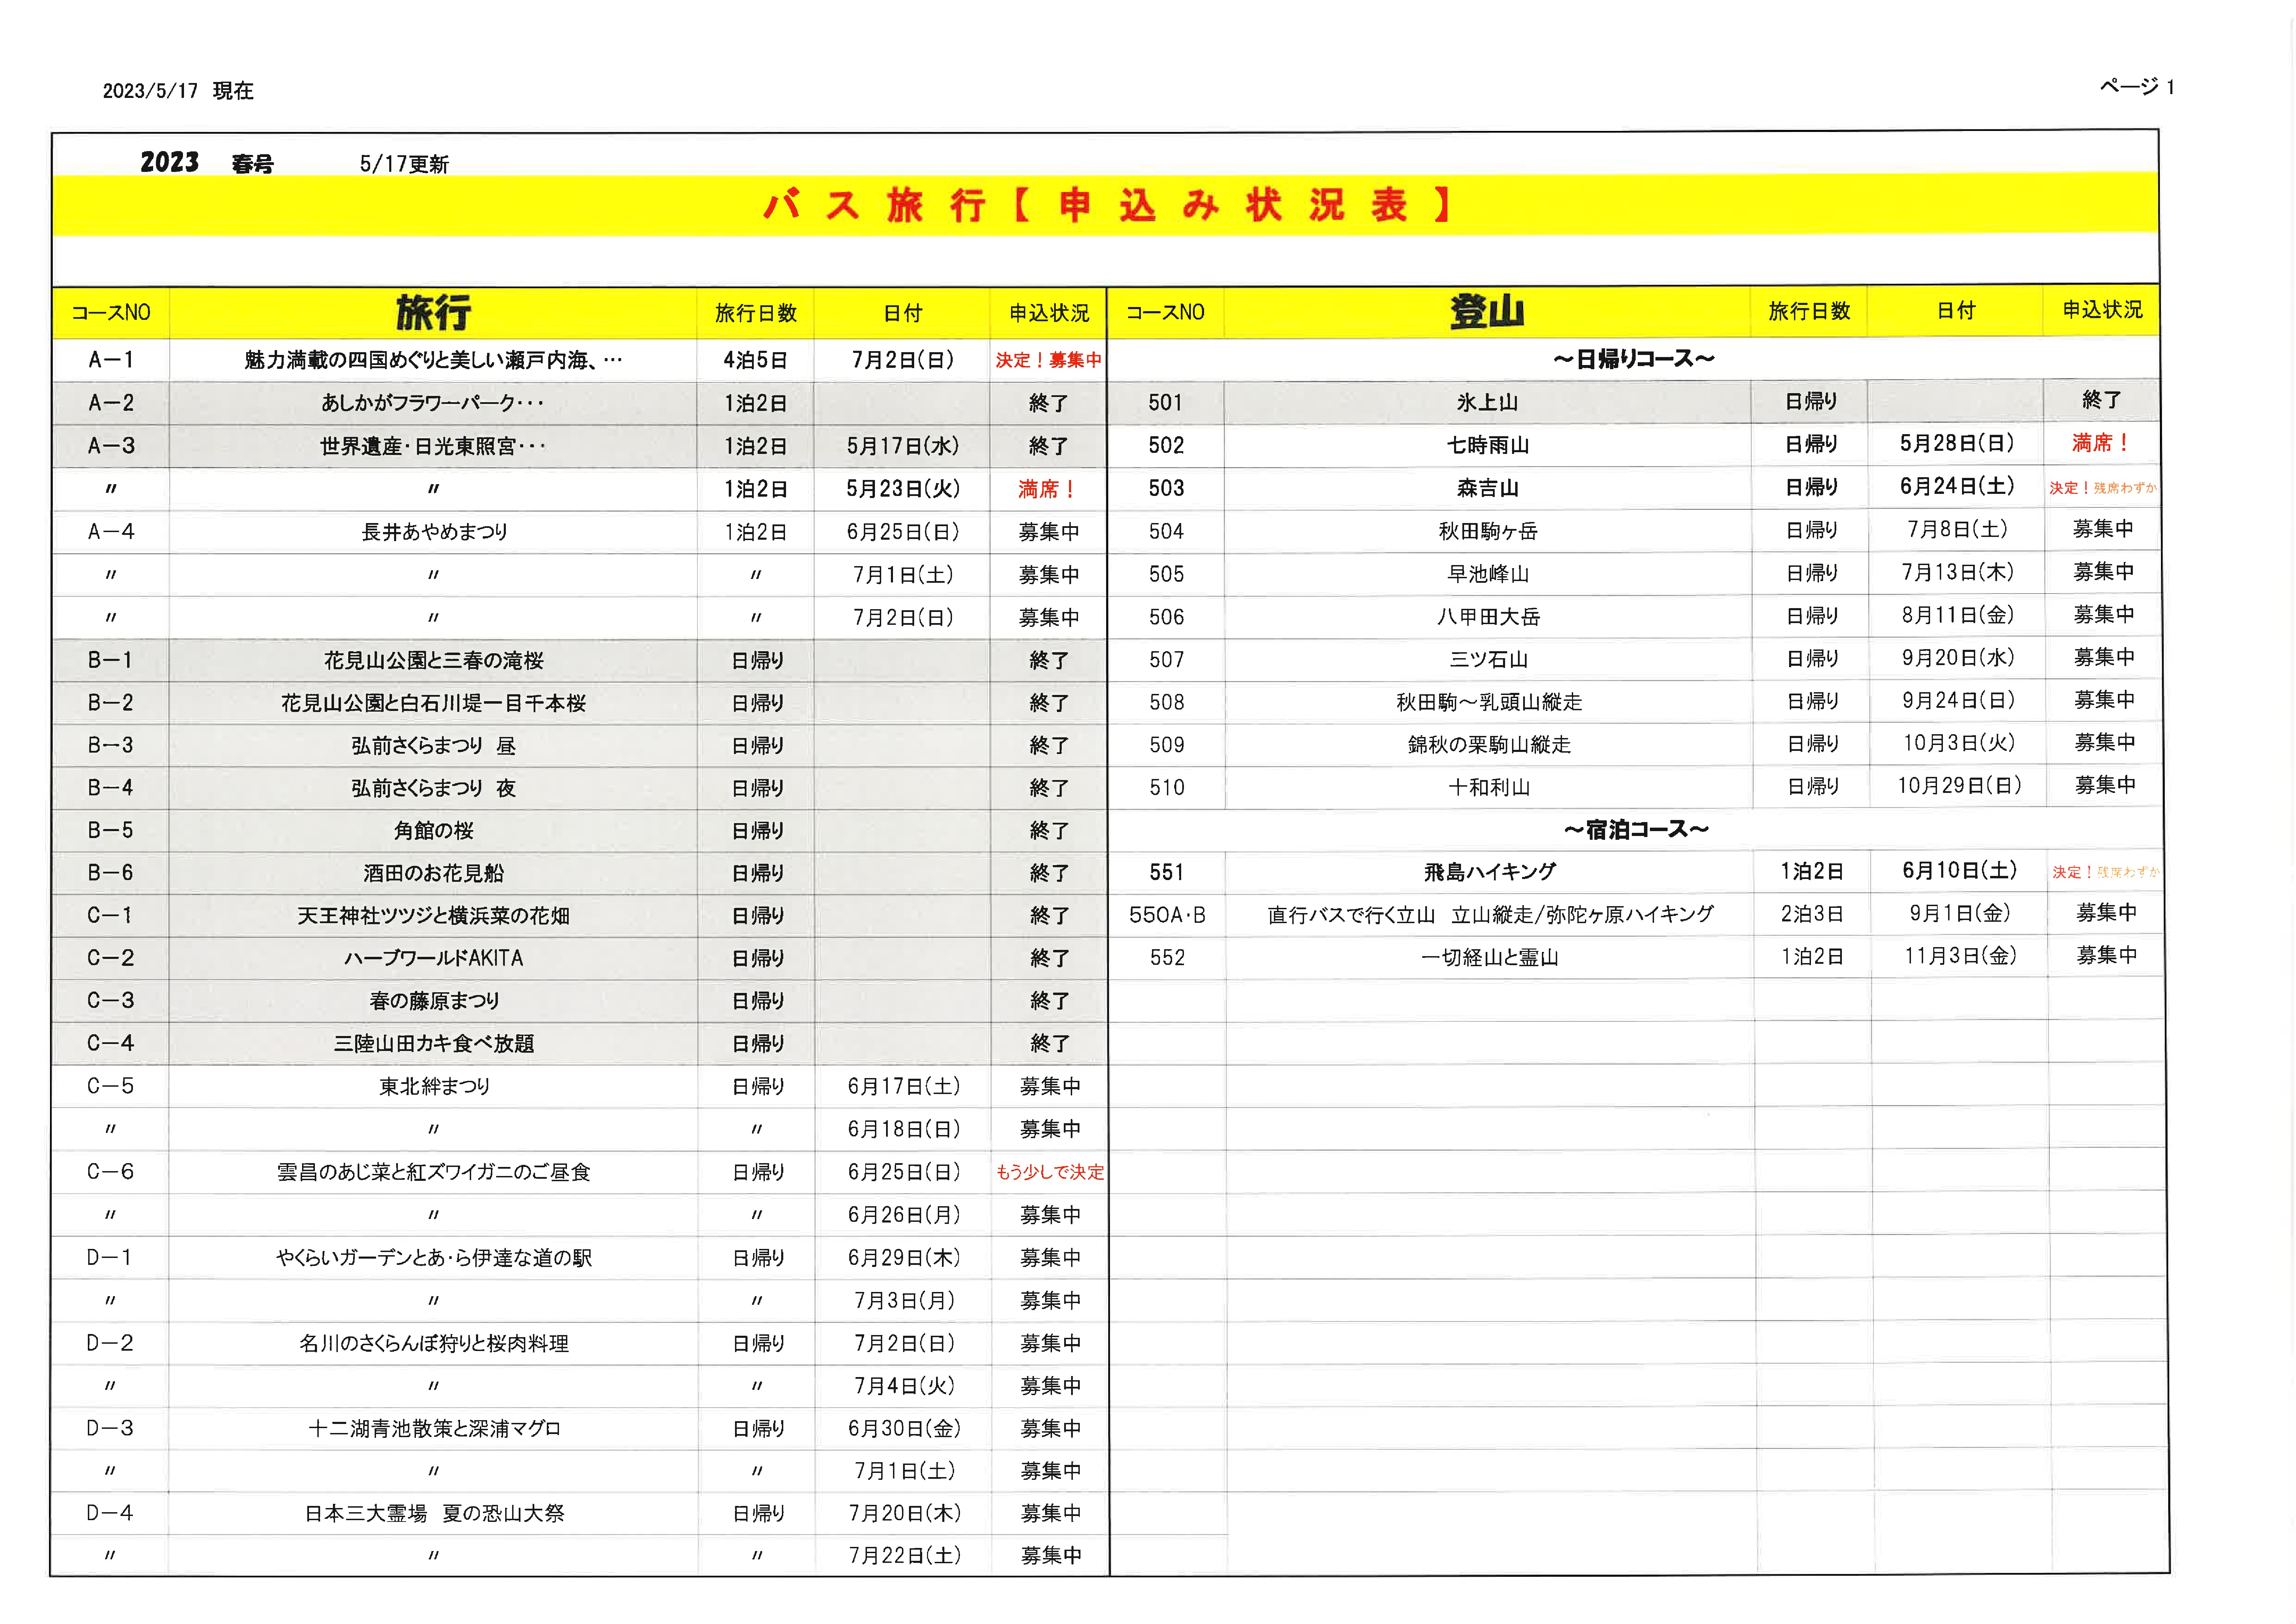Click あしかがフラワーパーク tour name
The width and height of the screenshot is (2296, 1624).
coord(433,403)
